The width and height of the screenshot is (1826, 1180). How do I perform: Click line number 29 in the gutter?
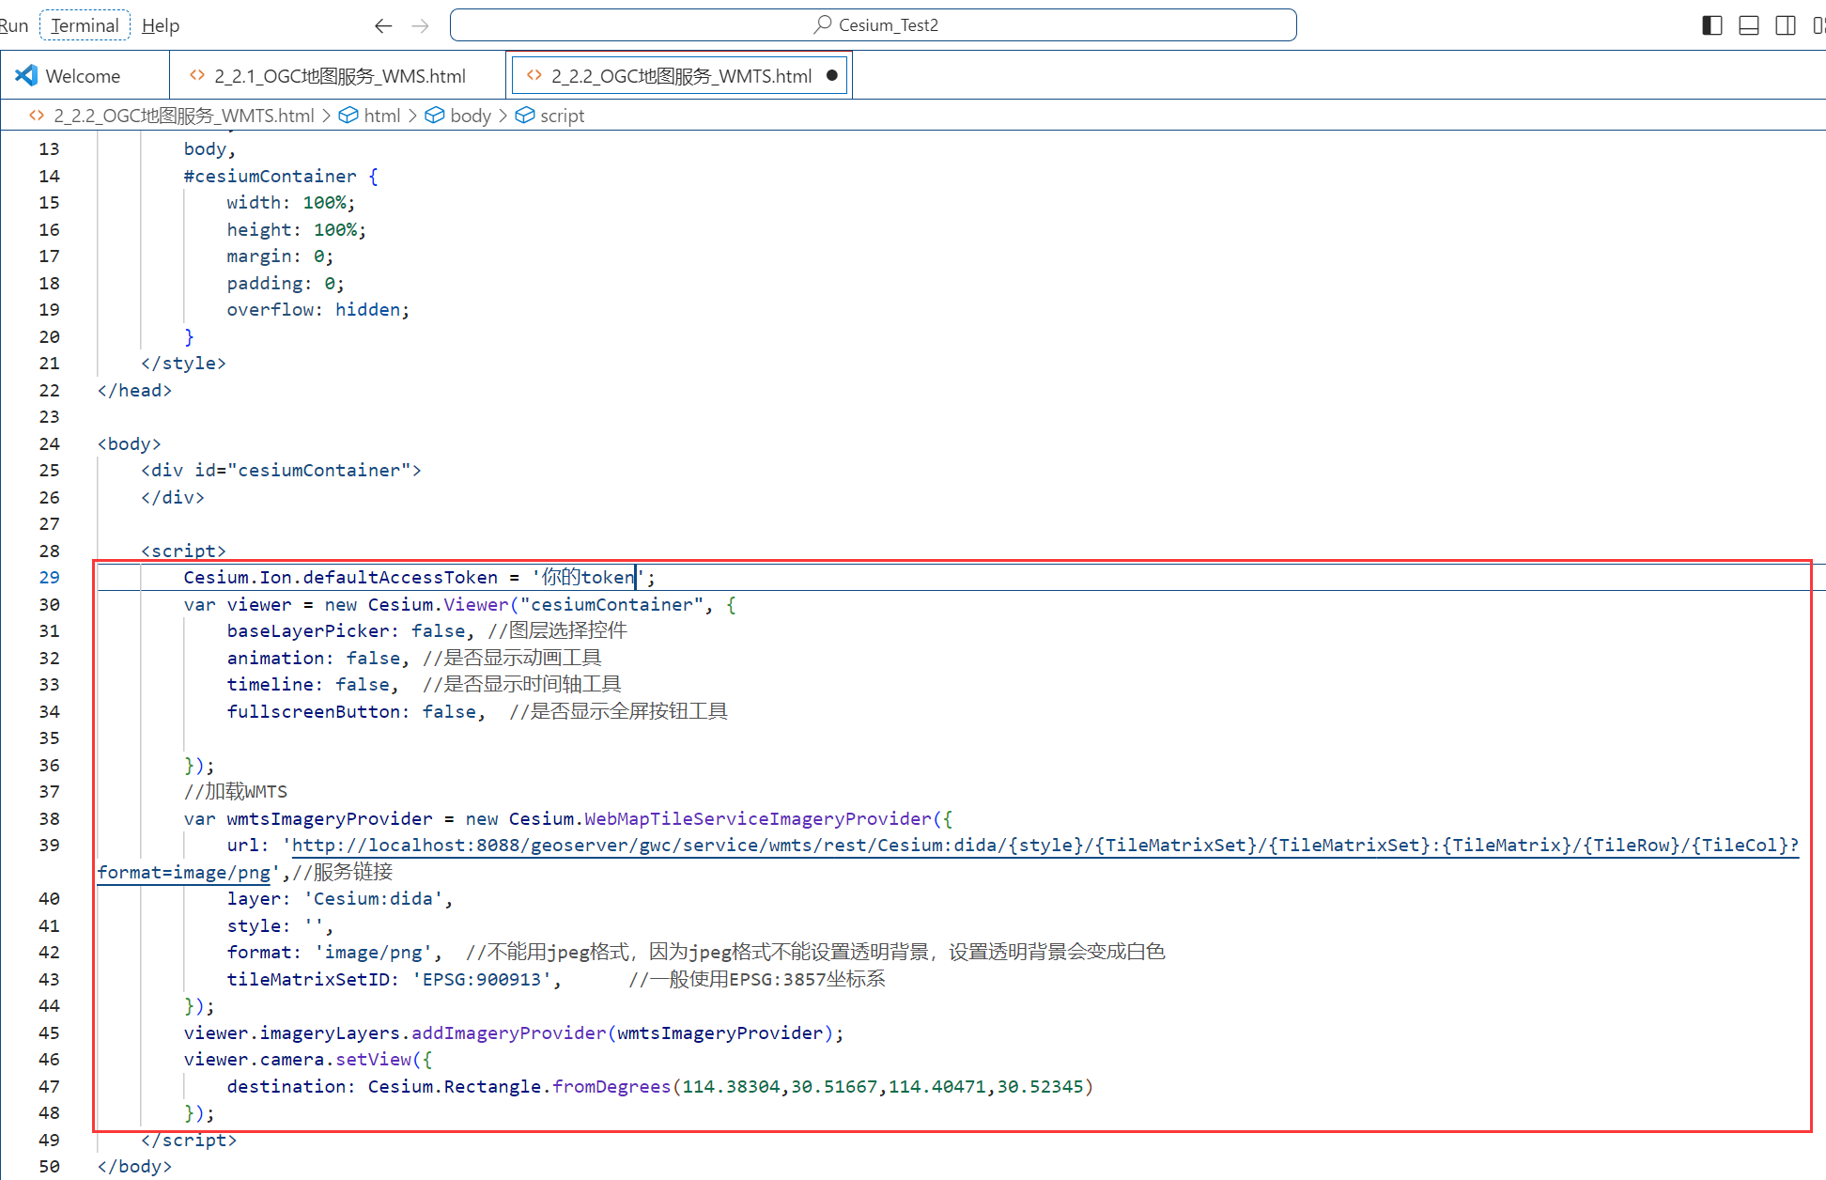pos(49,578)
